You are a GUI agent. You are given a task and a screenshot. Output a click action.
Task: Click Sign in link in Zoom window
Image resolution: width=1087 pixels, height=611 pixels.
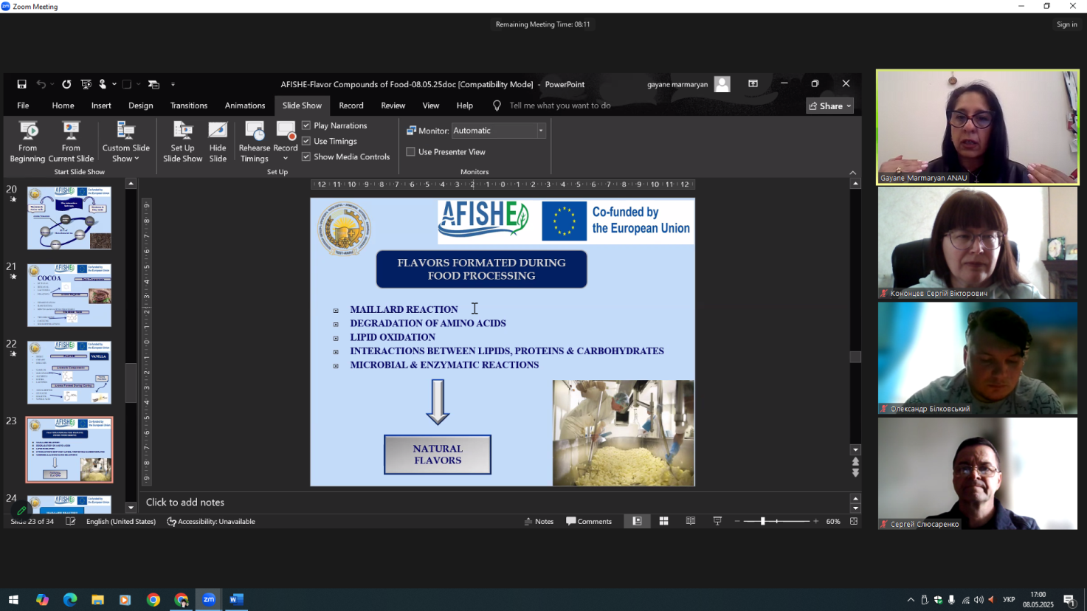pyautogui.click(x=1066, y=24)
